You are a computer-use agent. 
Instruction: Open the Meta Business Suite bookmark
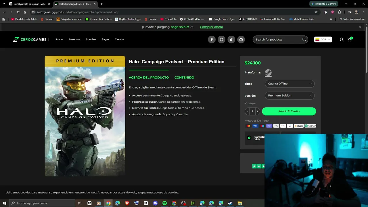[302, 19]
